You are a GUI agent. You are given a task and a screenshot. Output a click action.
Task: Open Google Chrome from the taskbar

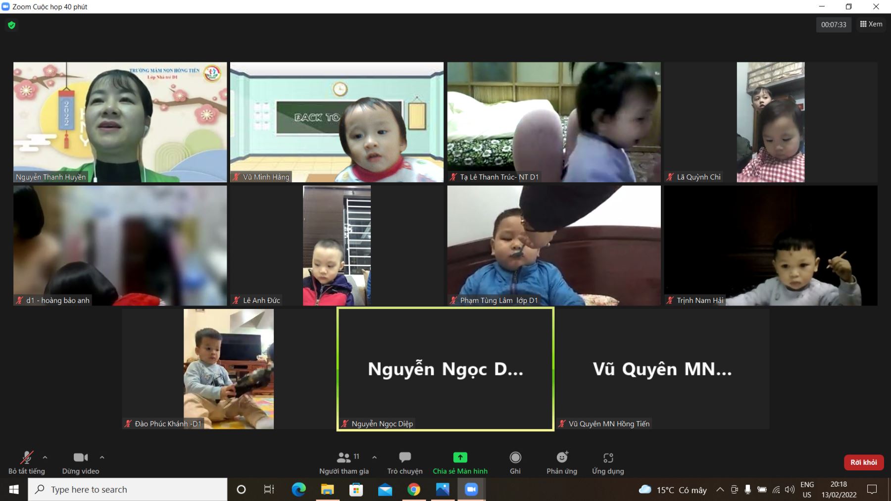(413, 490)
